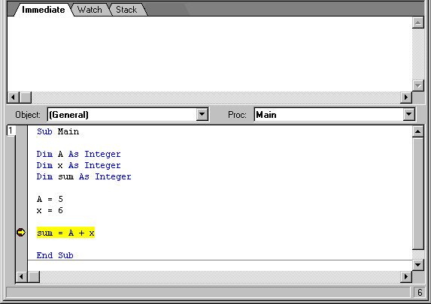Click inside the Immediate window text area
The width and height of the screenshot is (431, 304).
pos(209,54)
